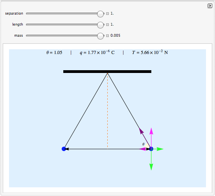
Task: Click the purple tension arrow head
Action: pyautogui.click(x=141, y=131)
